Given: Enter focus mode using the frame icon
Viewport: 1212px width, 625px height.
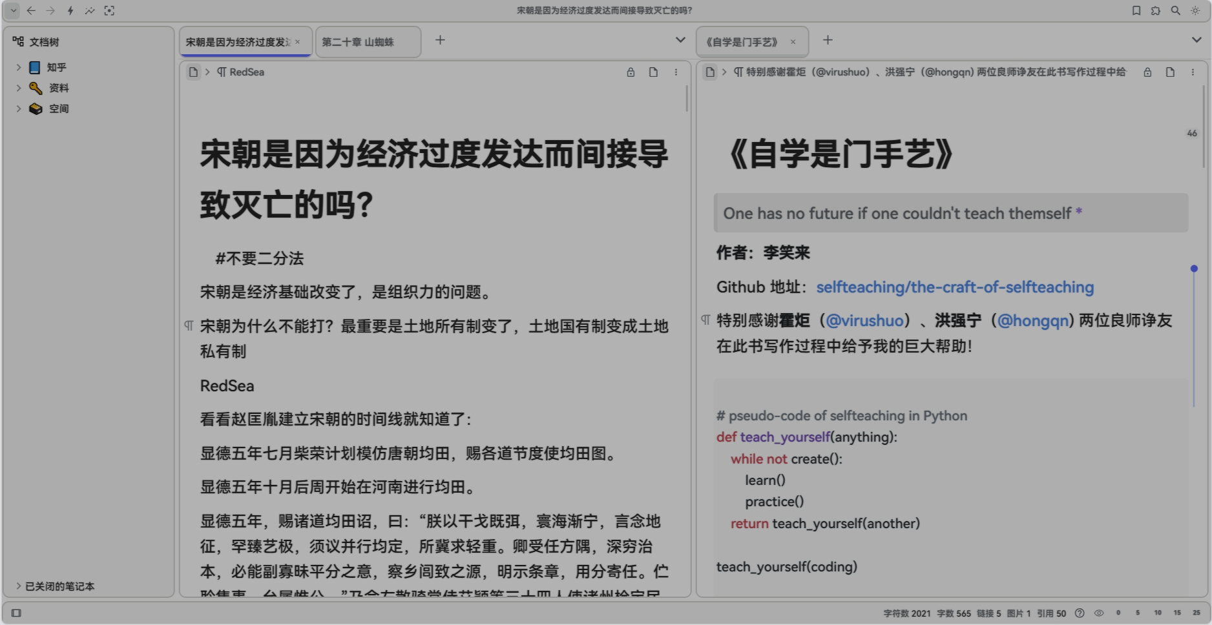Looking at the screenshot, I should (x=109, y=10).
